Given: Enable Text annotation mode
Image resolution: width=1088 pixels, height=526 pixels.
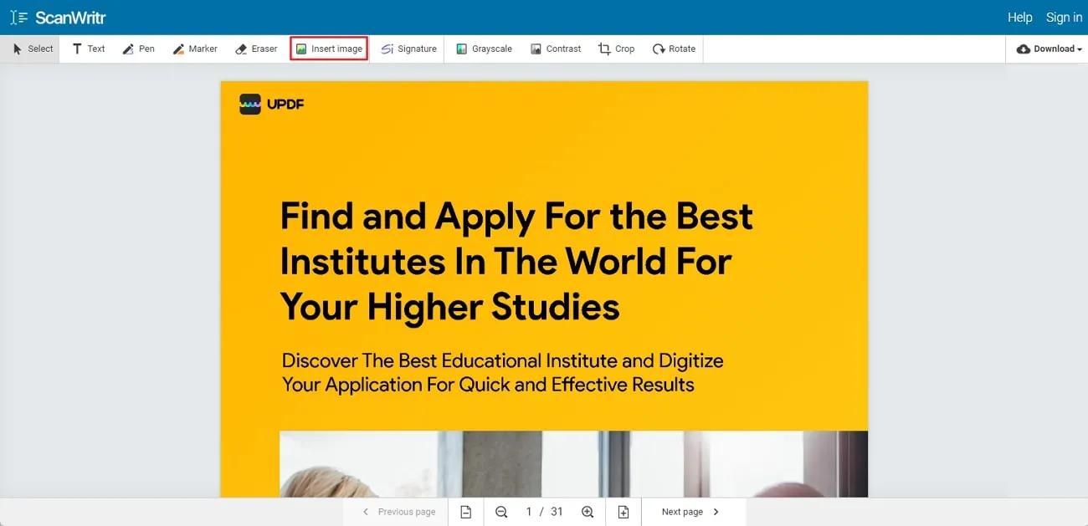Looking at the screenshot, I should [88, 49].
